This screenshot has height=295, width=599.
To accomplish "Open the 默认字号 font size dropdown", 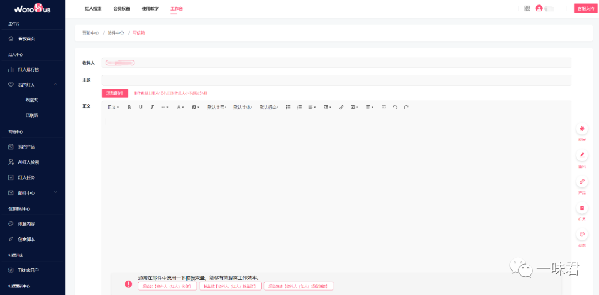I will pyautogui.click(x=217, y=108).
